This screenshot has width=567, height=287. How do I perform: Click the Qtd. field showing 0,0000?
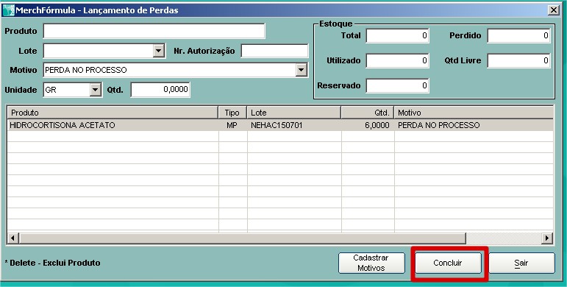tap(160, 90)
